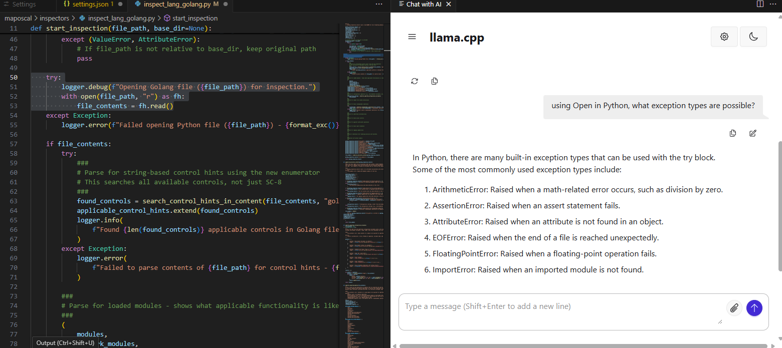Viewport: 782px width, 348px height.
Task: Edit the user question message
Action: click(752, 133)
